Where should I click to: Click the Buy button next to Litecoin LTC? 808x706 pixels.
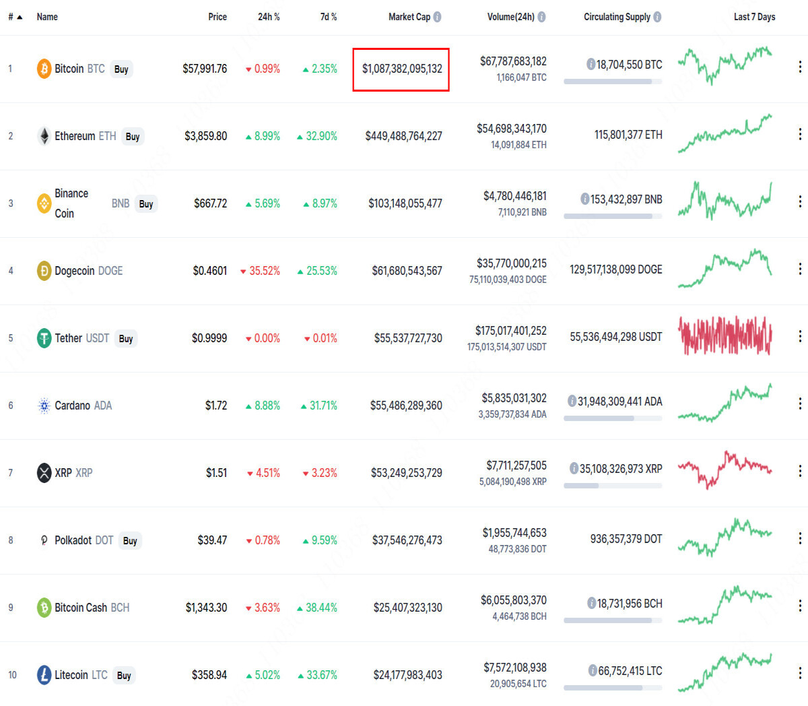point(124,676)
